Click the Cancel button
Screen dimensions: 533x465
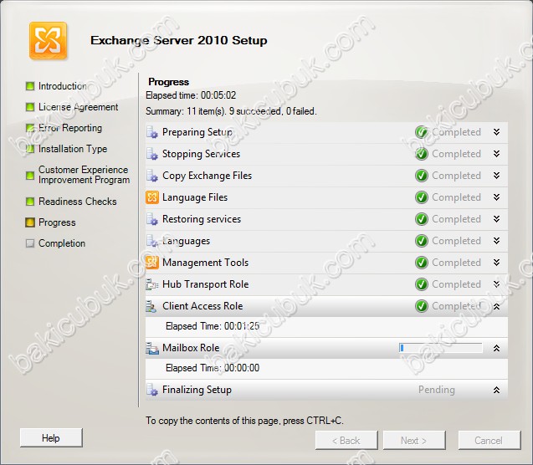489,441
